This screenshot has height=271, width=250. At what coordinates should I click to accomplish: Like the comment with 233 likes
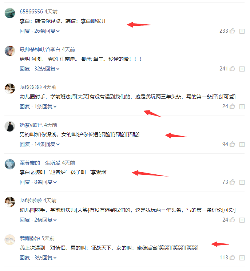coord(232,31)
